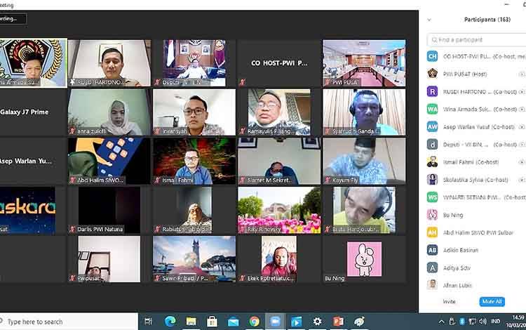526x330 pixels.
Task: Select Galaxy J7 Prime video tile
Action: (33, 112)
